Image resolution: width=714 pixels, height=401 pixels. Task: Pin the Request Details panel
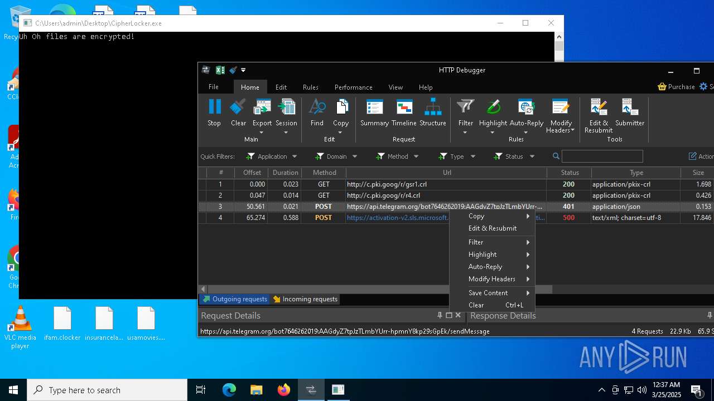click(440, 315)
